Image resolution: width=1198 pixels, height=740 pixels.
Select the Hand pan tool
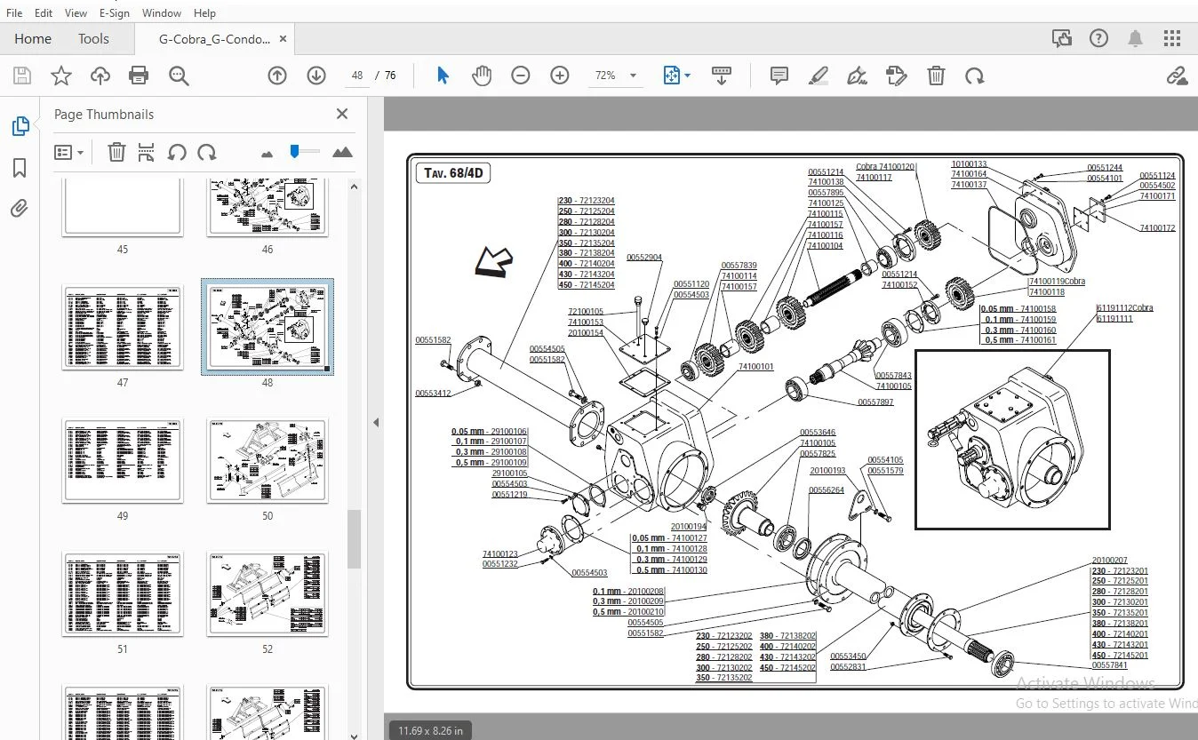[x=482, y=76]
